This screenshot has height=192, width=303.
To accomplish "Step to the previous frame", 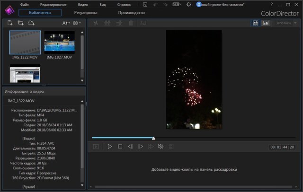I will pyautogui.click(x=130, y=147).
